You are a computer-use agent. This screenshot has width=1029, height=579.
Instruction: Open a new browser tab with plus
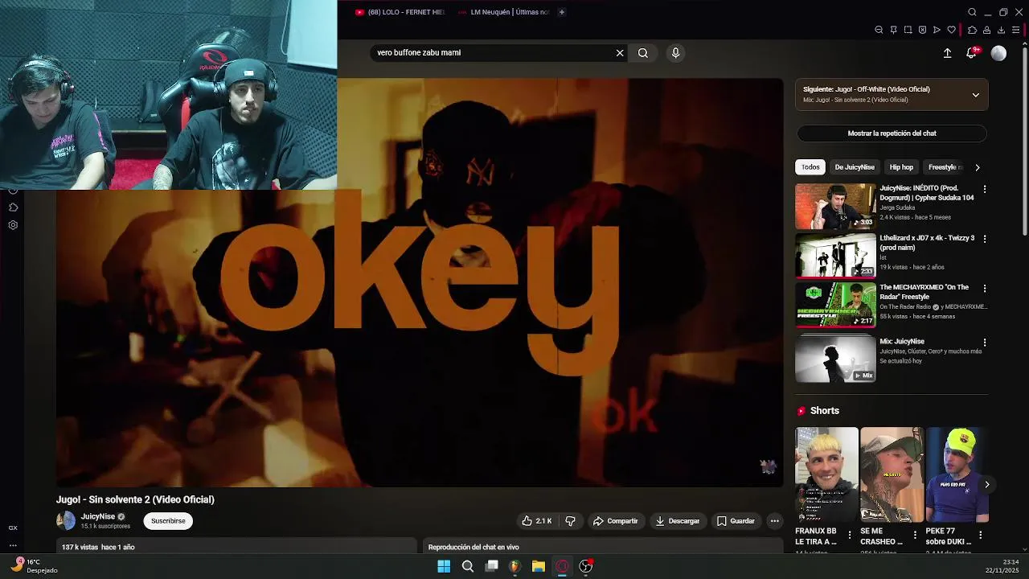point(561,12)
